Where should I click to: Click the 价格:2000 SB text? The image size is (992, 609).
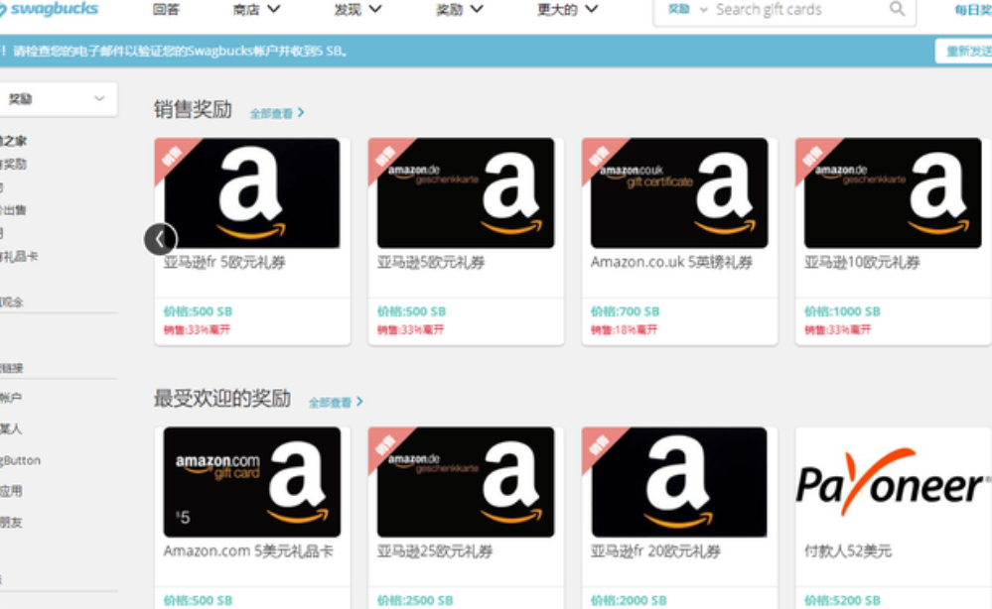(x=629, y=600)
